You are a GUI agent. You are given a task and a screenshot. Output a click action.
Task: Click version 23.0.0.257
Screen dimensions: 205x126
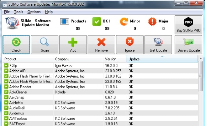[x=113, y=71]
